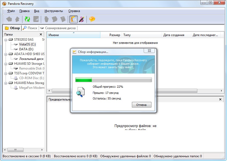Click the grayed image preview toolbar icon
This screenshot has width=227, height=161.
click(x=36, y=19)
